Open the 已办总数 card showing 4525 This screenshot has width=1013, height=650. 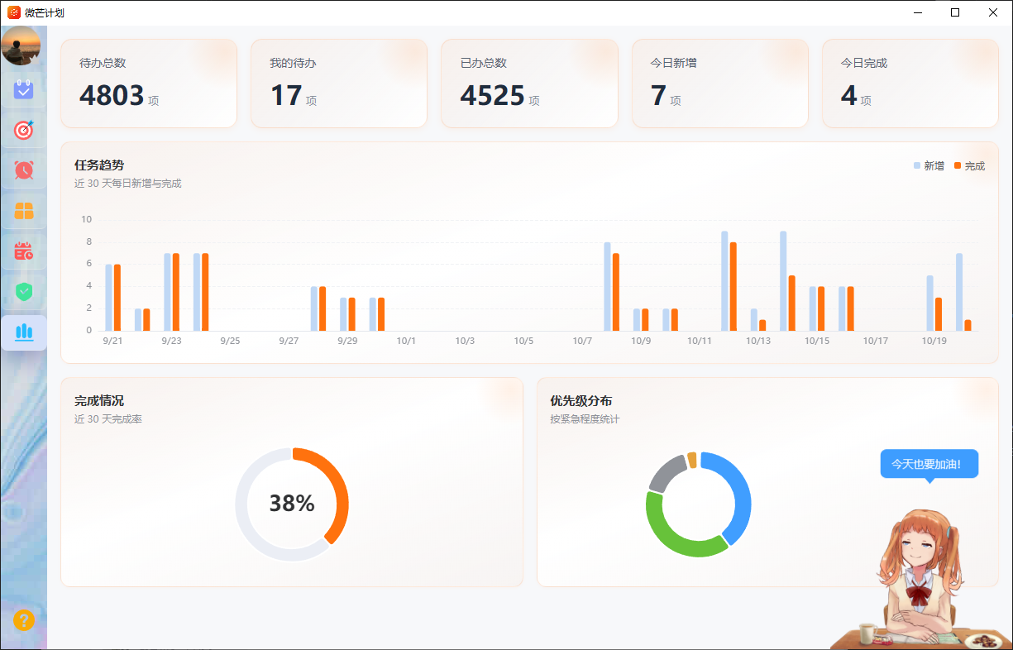point(529,84)
